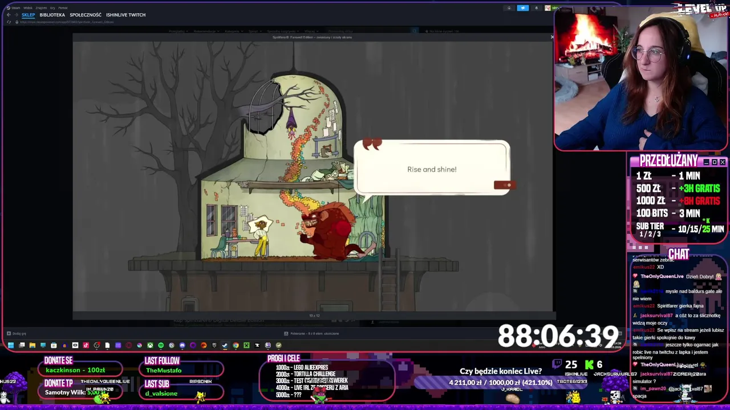Viewport: 730px width, 410px height.
Task: Open the Pobieranie downloads status
Action: pyautogui.click(x=311, y=334)
